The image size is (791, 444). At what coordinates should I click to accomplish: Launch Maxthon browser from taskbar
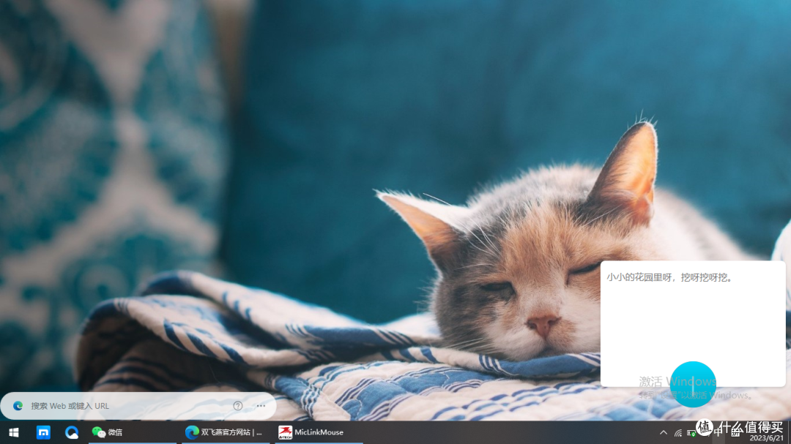pos(43,432)
